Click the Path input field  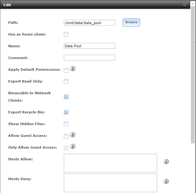pyautogui.click(x=89, y=23)
